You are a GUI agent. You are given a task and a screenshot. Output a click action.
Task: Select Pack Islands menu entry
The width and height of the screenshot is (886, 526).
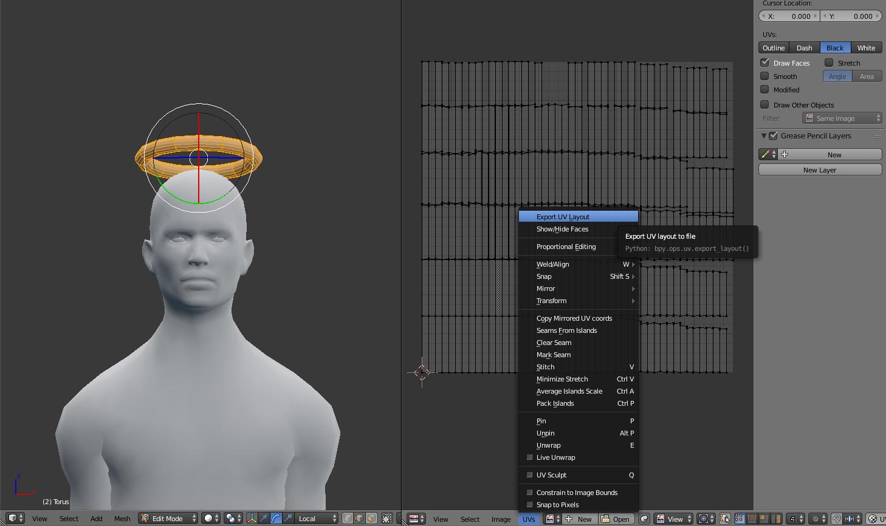pyautogui.click(x=555, y=403)
